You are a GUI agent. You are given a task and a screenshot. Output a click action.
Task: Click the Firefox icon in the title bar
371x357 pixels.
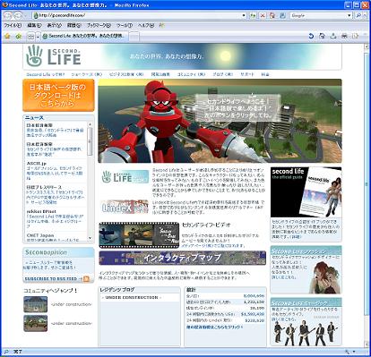tap(4, 5)
